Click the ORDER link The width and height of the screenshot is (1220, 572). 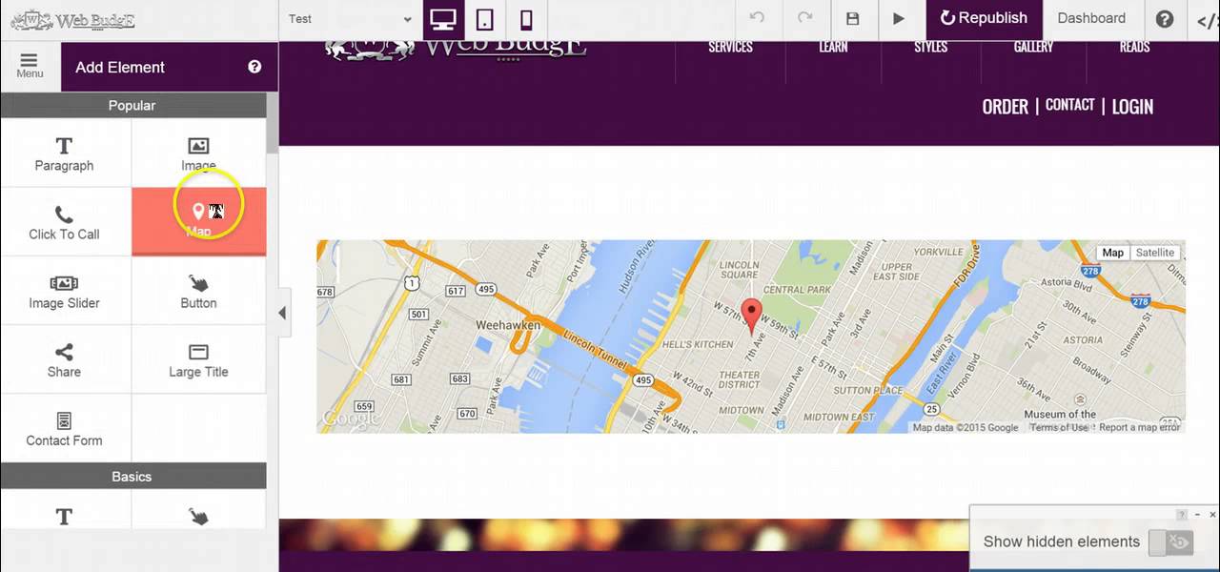pos(1006,107)
